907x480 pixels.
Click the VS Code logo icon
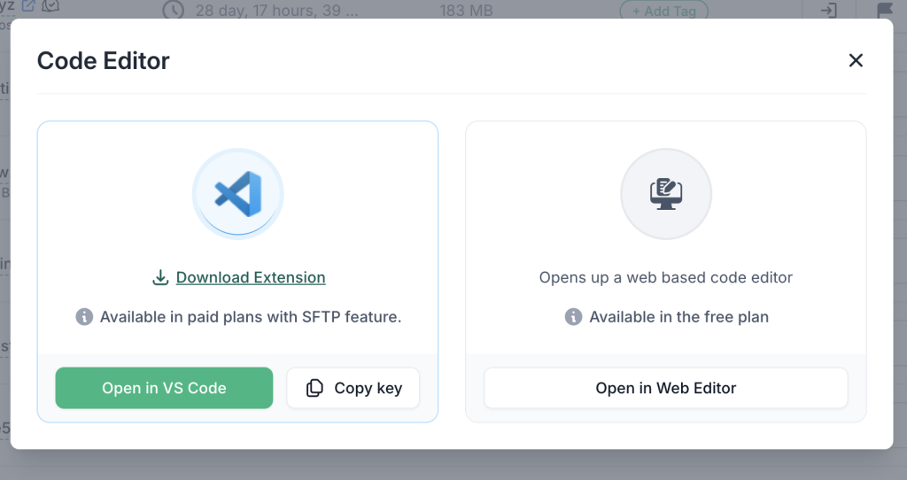tap(237, 194)
